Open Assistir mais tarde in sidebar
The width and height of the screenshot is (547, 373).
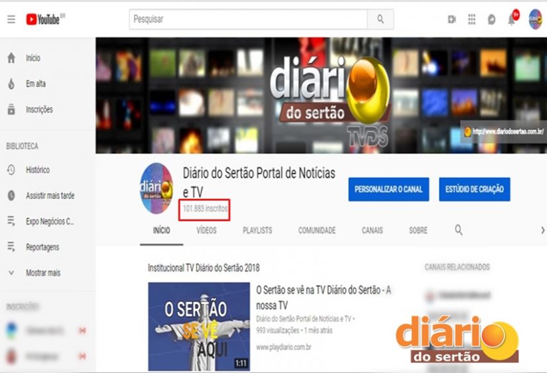50,195
